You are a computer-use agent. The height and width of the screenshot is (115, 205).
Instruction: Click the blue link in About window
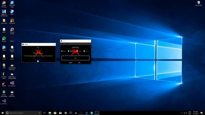pyautogui.click(x=38, y=60)
